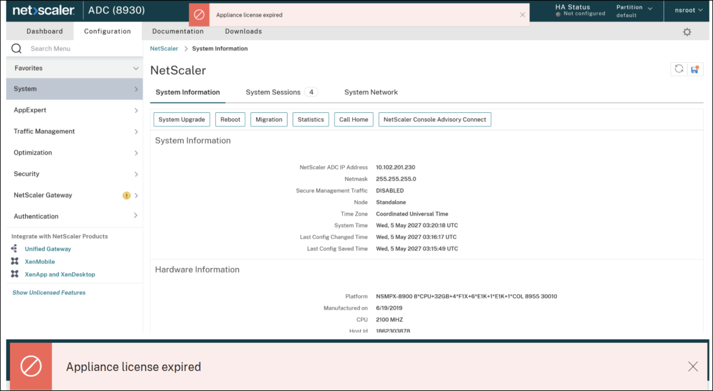Viewport: 713px width, 391px height.
Task: Click the Last Config Saved Time value
Action: [417, 248]
